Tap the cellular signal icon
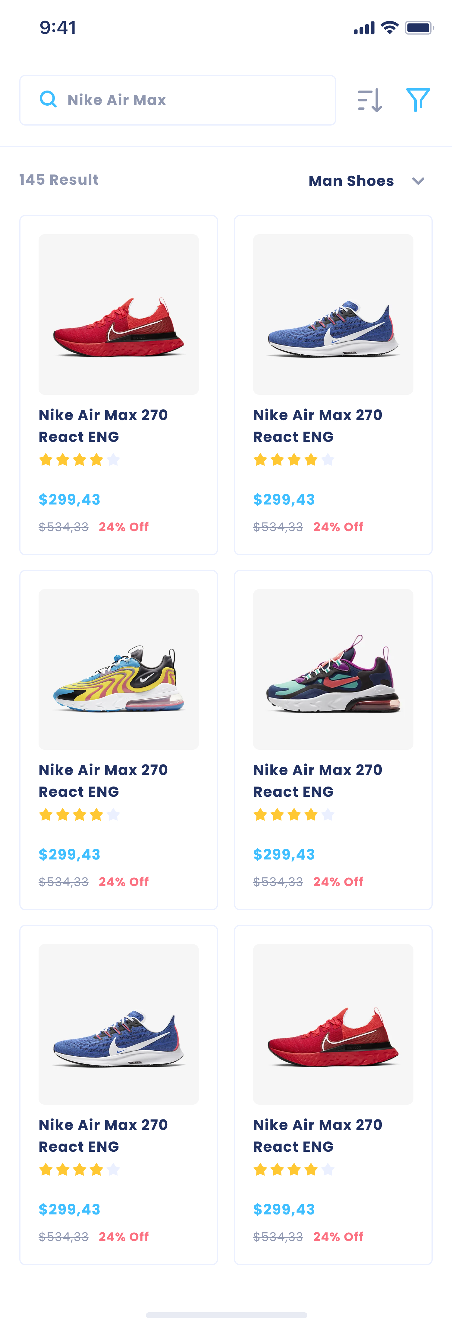The width and height of the screenshot is (452, 1328). pos(363,28)
